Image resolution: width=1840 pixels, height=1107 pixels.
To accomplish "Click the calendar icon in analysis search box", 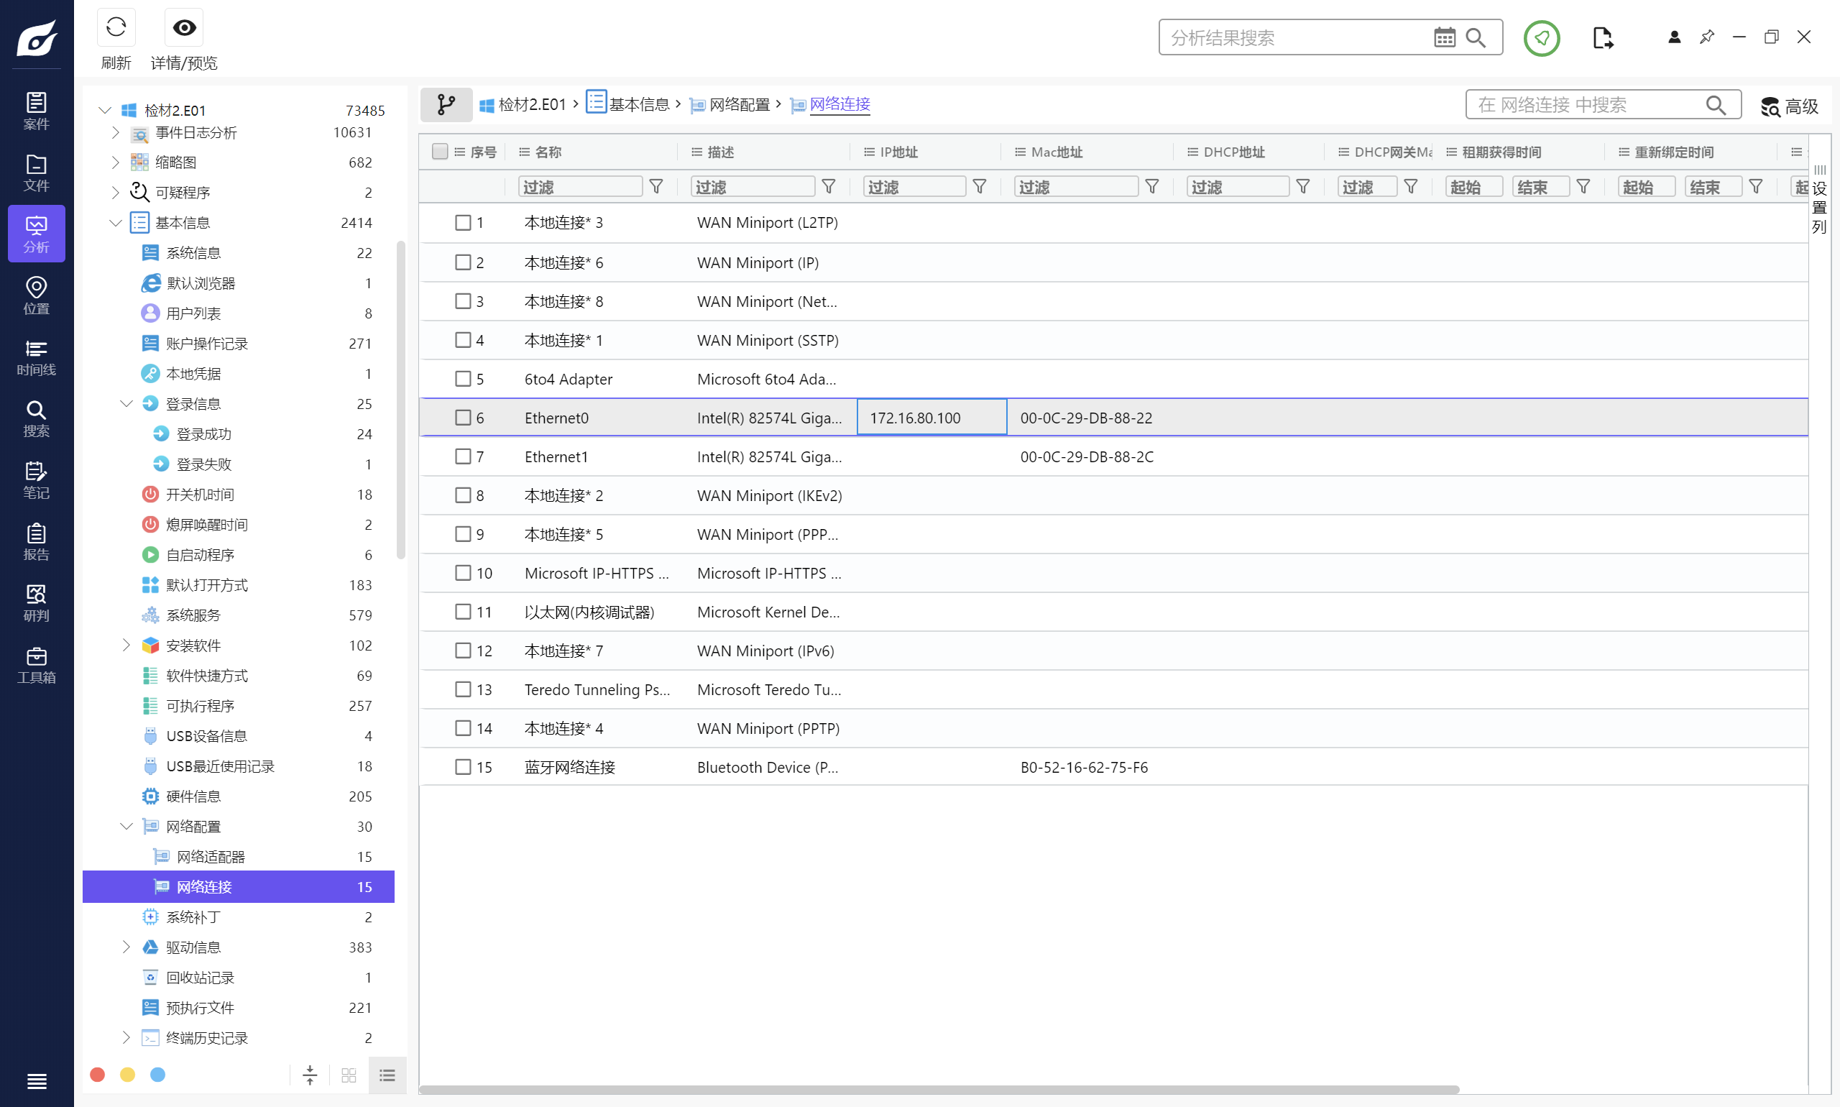I will [x=1444, y=37].
